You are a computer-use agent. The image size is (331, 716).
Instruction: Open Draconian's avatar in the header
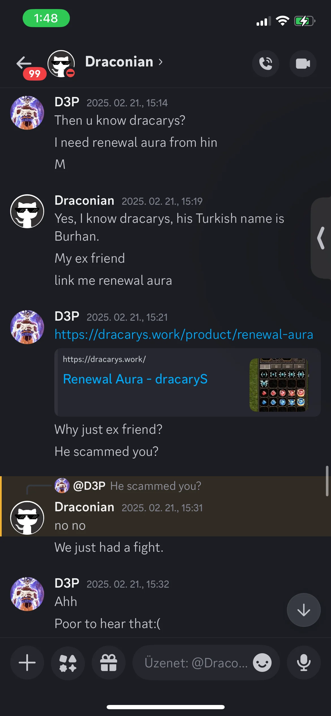61,64
